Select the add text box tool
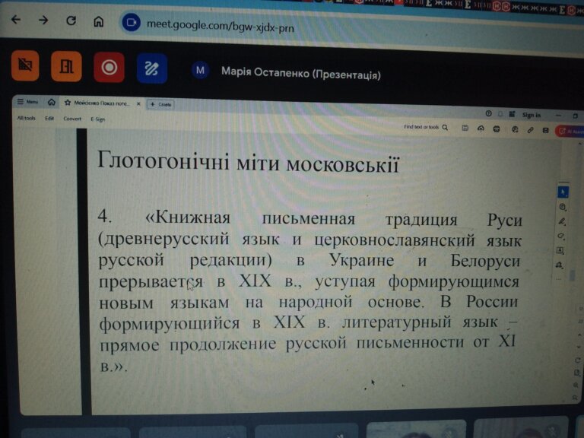 (560, 250)
